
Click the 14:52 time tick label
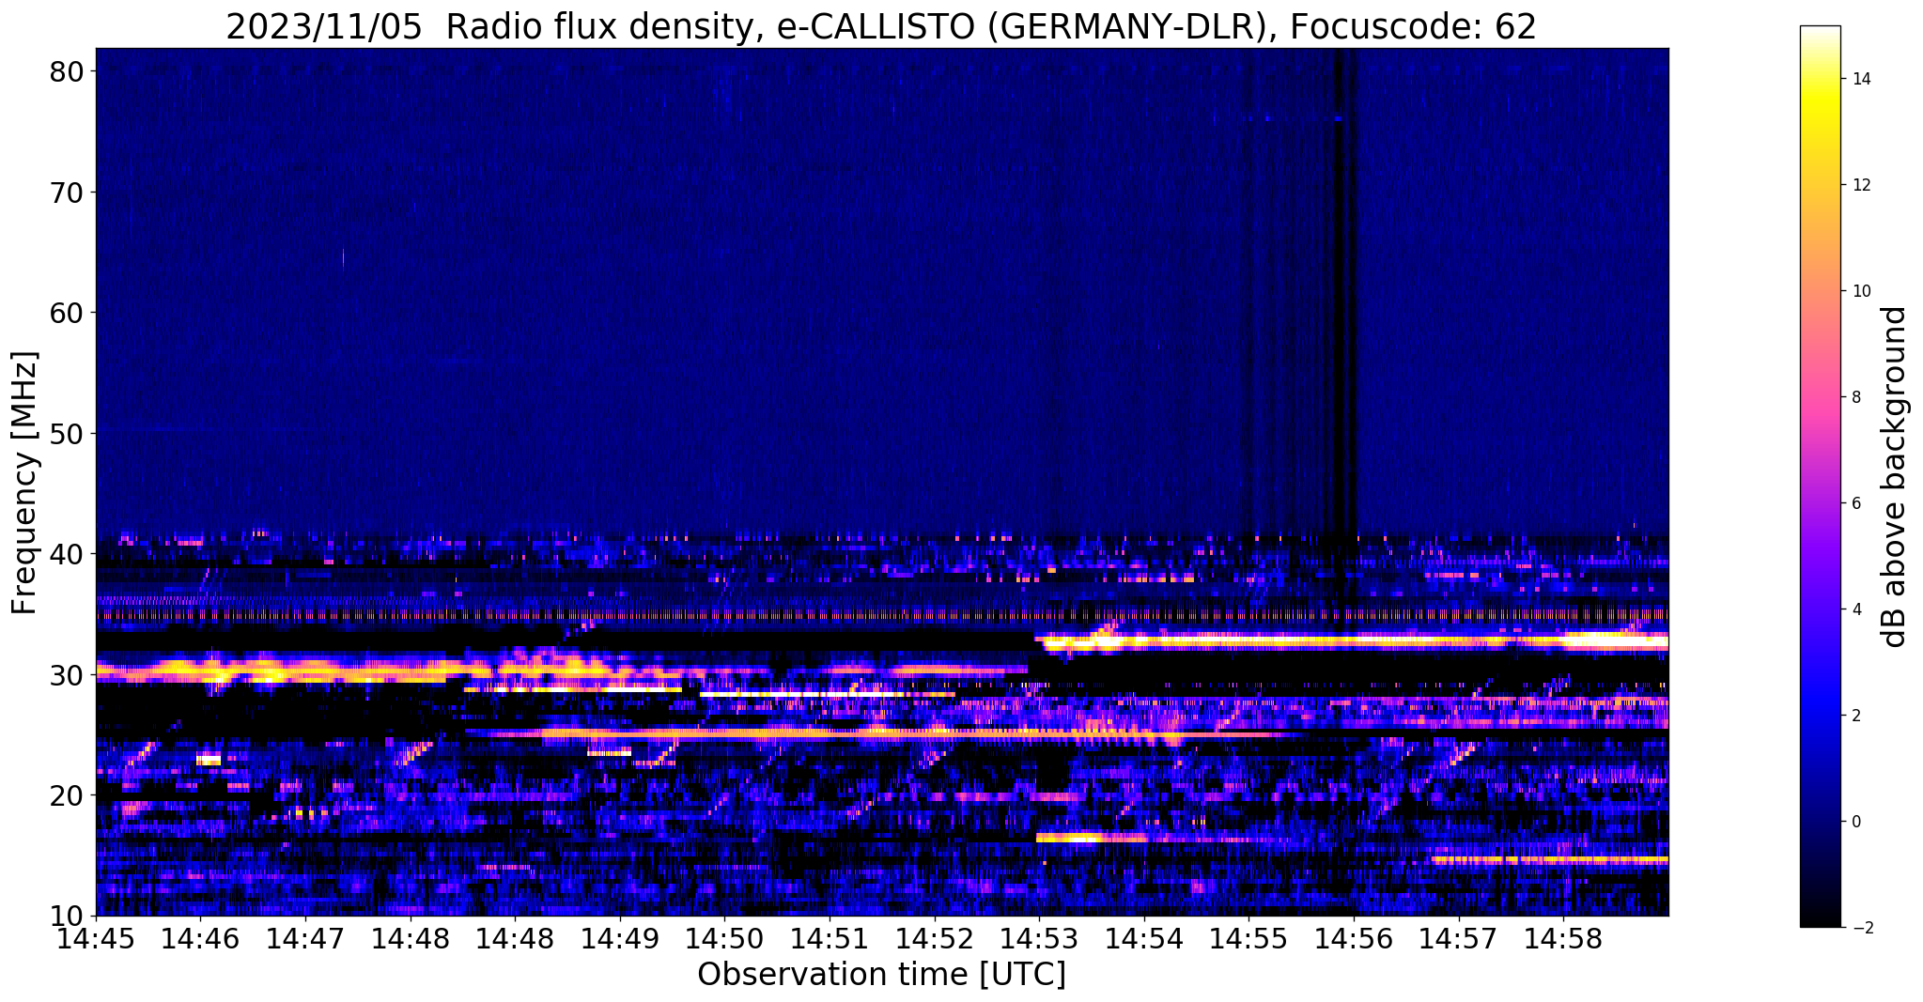point(935,939)
